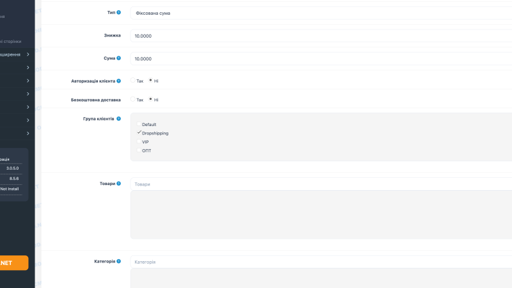512x288 pixels.
Task: Click the Not Install status text
Action: [x=10, y=189]
